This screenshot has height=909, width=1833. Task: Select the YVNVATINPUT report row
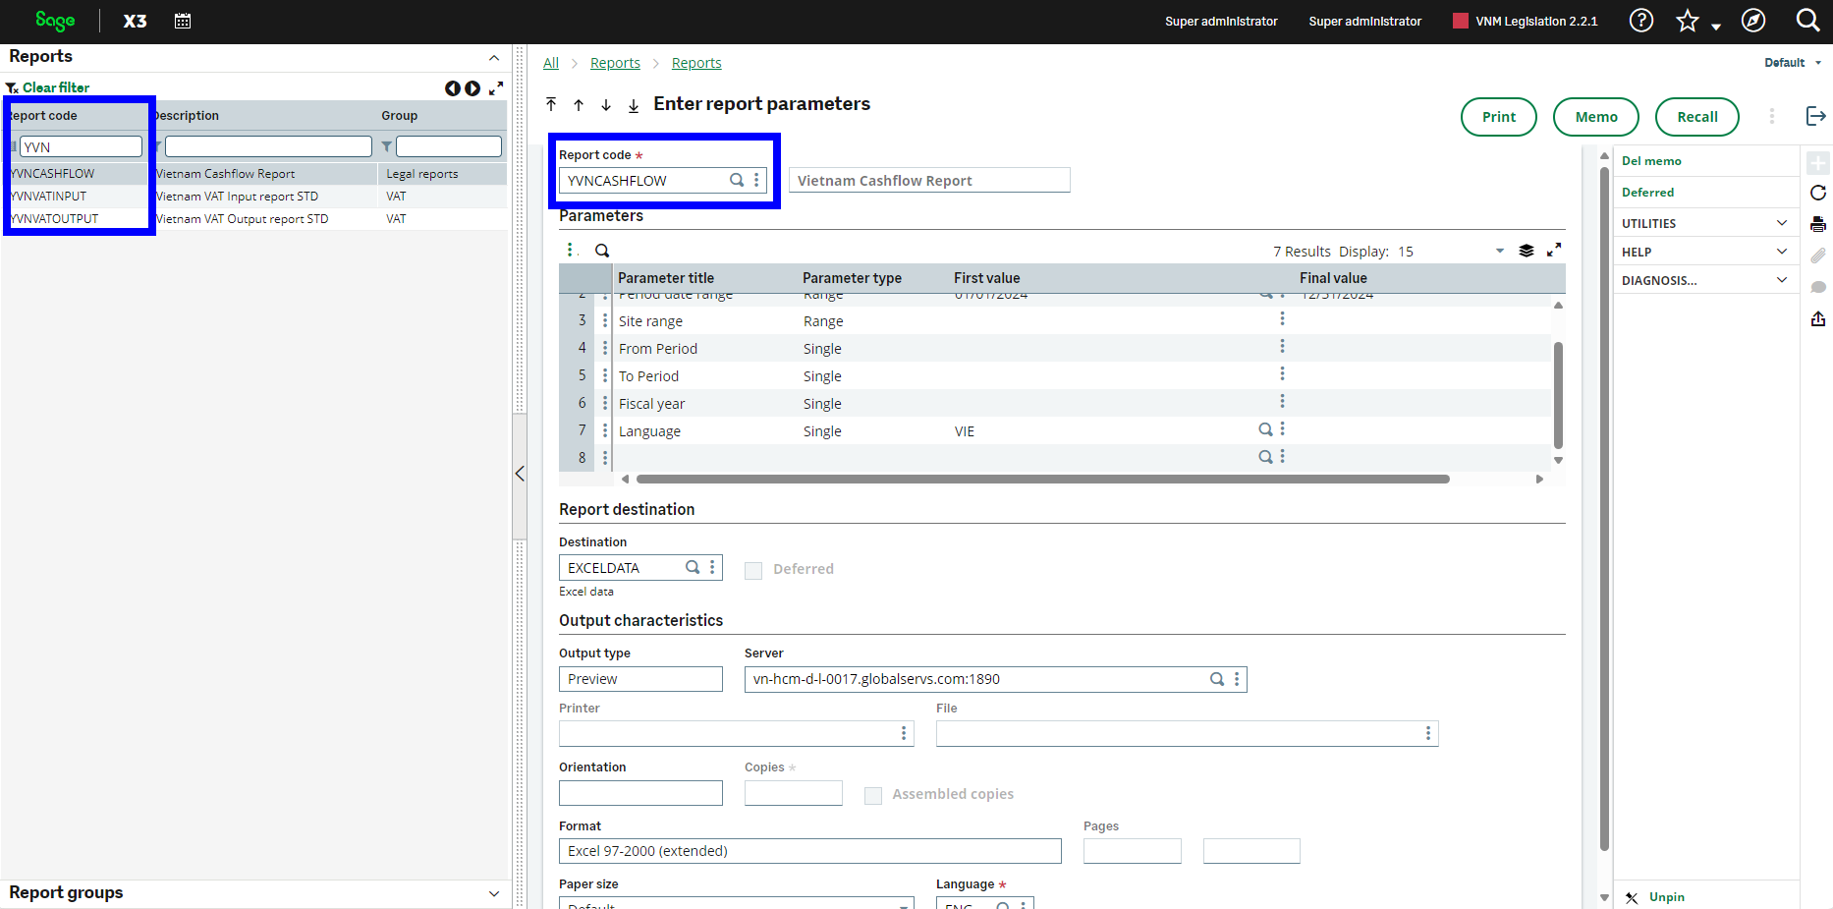[x=254, y=197]
